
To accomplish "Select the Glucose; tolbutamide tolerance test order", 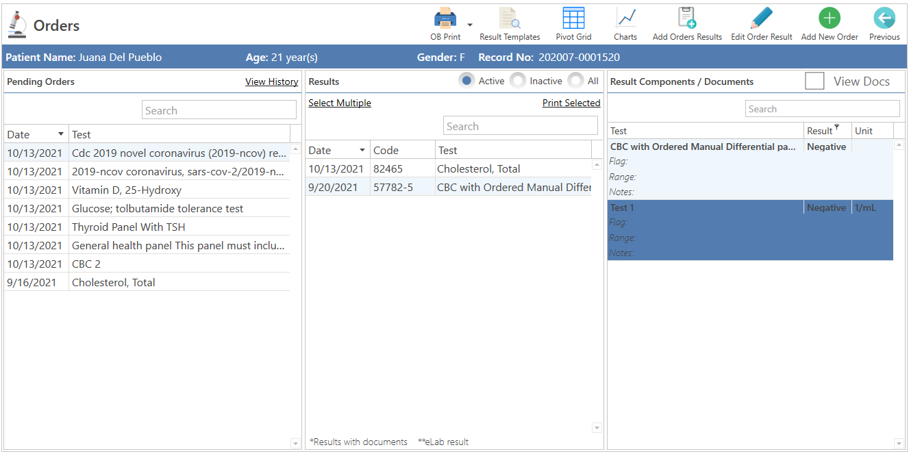I will pyautogui.click(x=147, y=208).
